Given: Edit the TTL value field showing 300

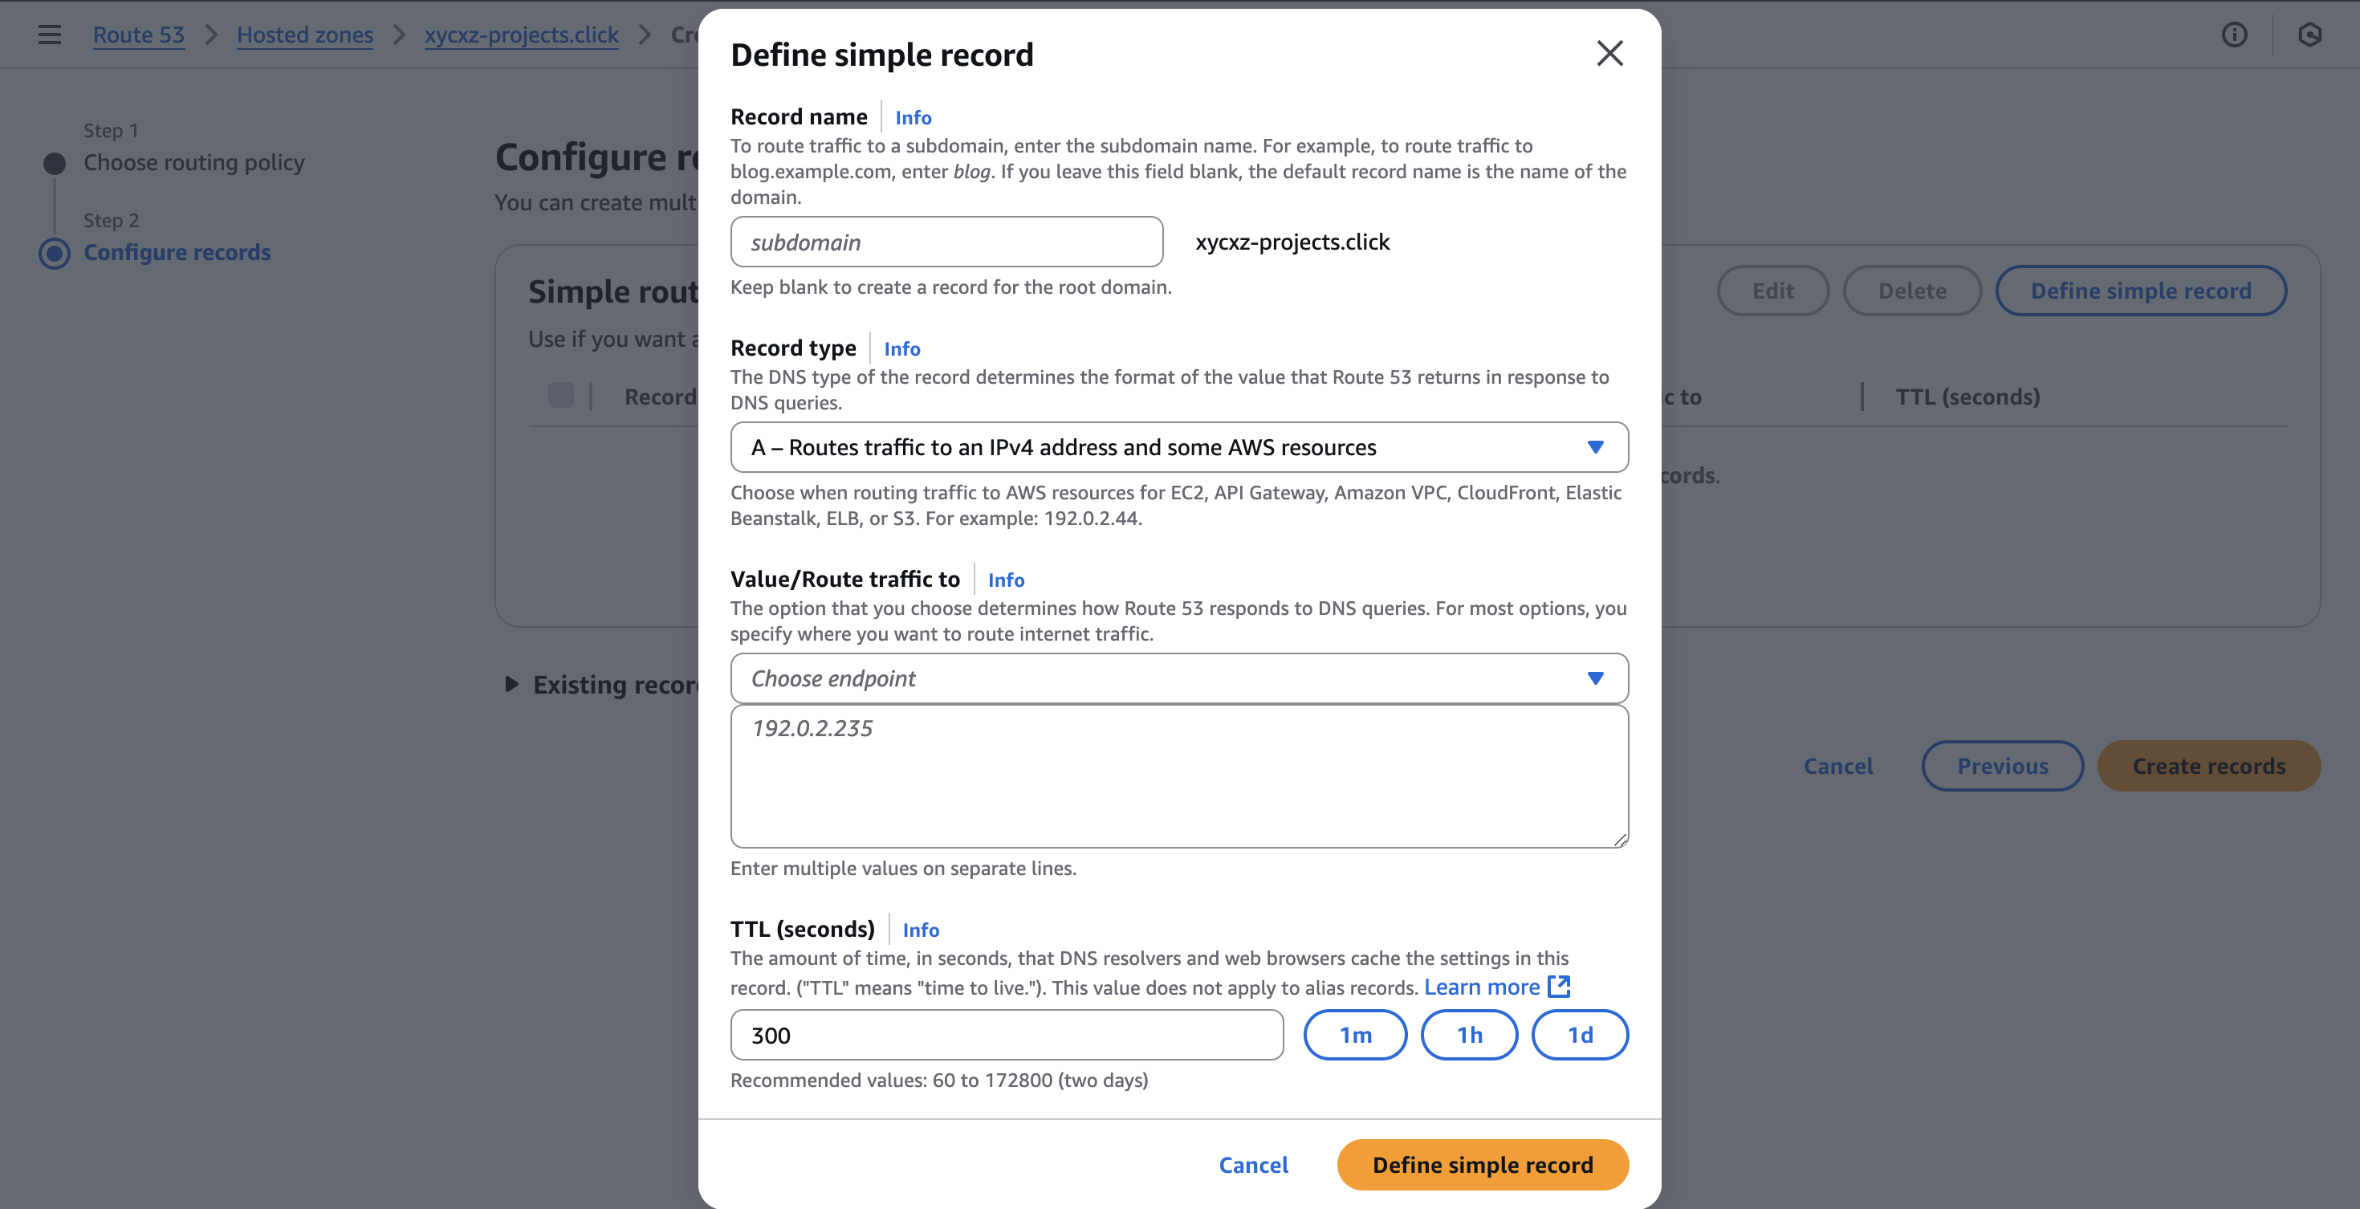Looking at the screenshot, I should [x=1006, y=1035].
